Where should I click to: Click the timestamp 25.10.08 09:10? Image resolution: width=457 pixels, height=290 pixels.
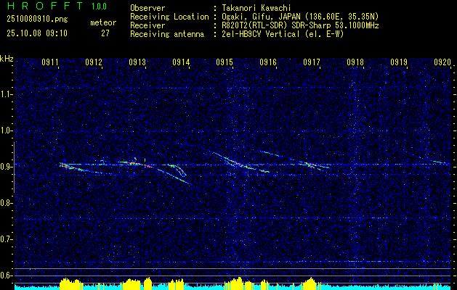pos(37,33)
